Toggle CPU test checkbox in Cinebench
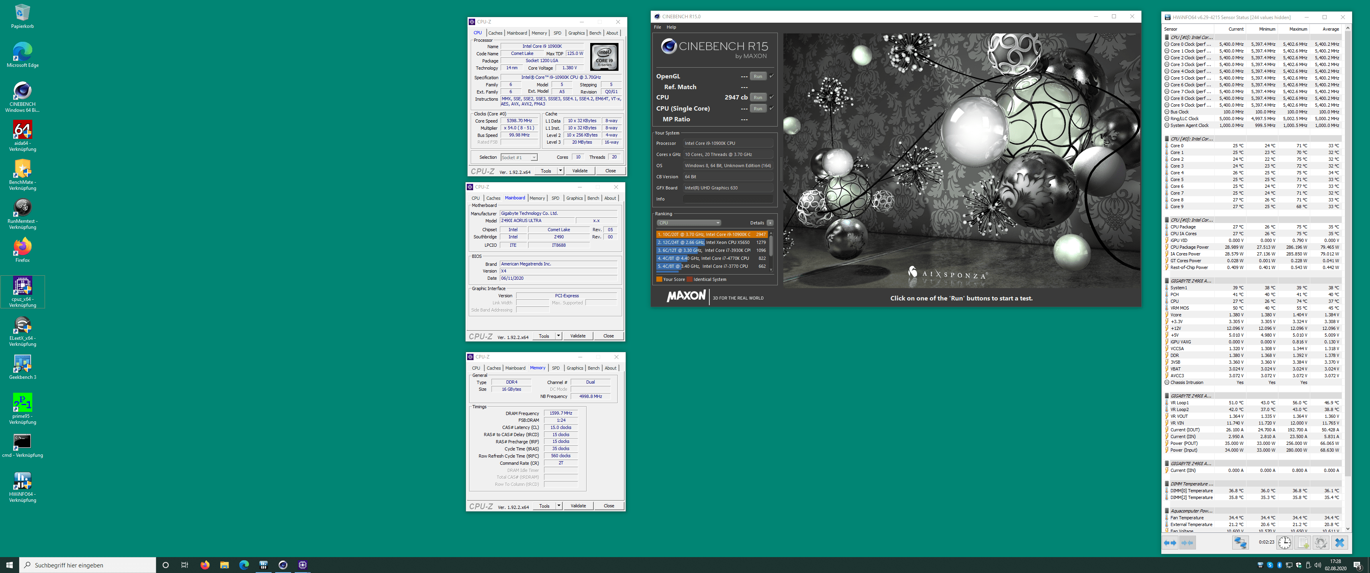Image resolution: width=1370 pixels, height=573 pixels. [771, 97]
